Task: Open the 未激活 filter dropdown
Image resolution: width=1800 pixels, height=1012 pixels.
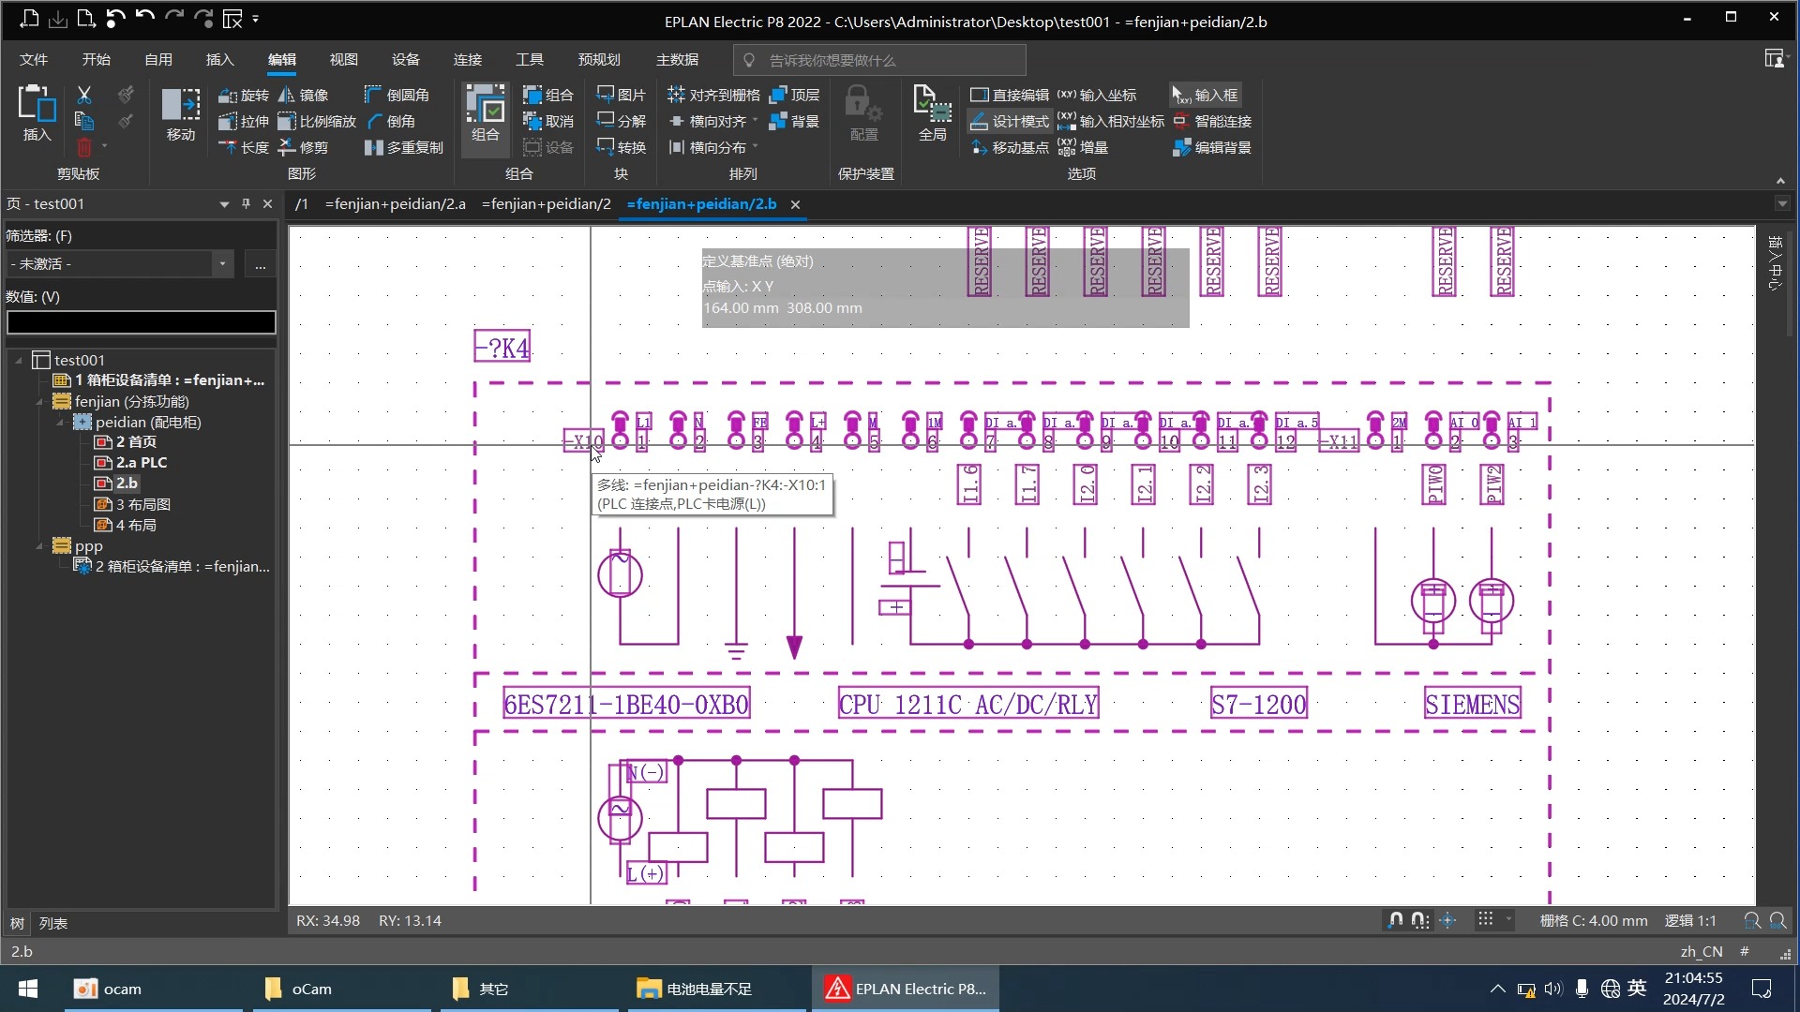Action: (222, 264)
